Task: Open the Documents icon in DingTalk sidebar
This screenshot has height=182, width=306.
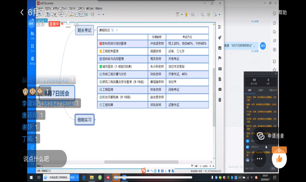Action: (32, 35)
